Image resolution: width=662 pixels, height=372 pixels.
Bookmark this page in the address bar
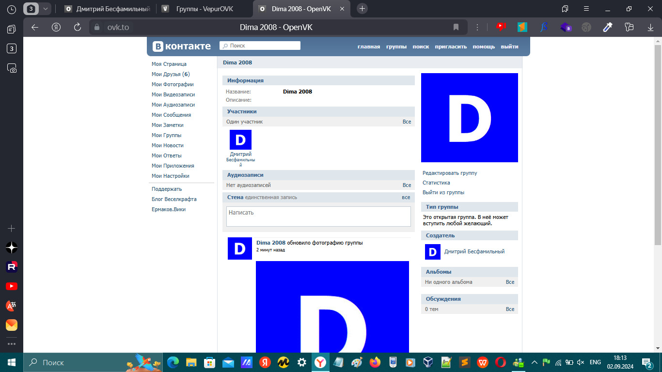point(456,28)
